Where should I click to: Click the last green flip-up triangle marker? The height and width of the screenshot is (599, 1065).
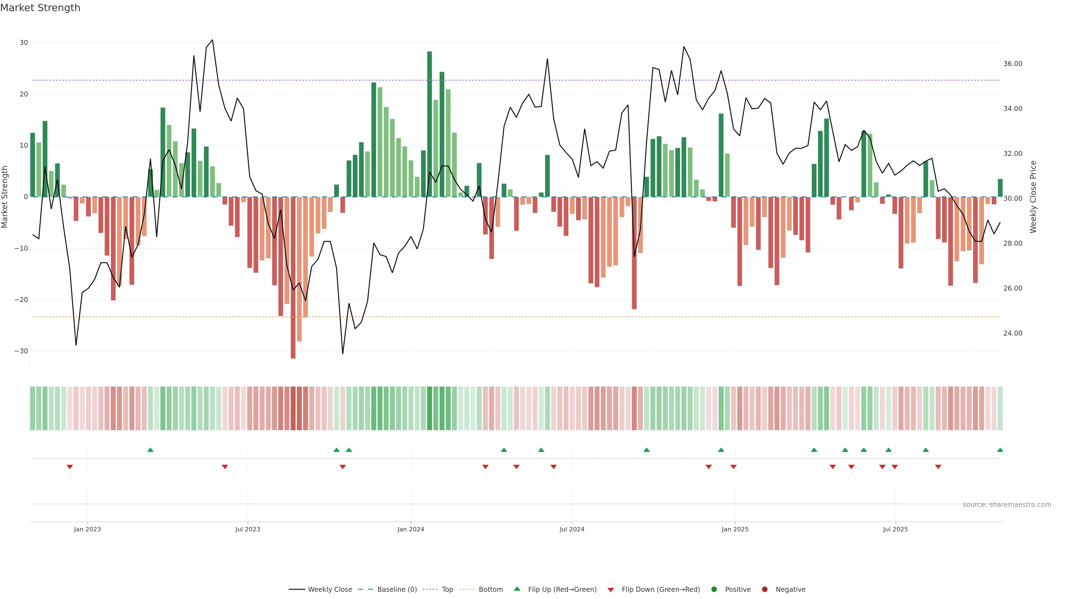(x=1000, y=450)
